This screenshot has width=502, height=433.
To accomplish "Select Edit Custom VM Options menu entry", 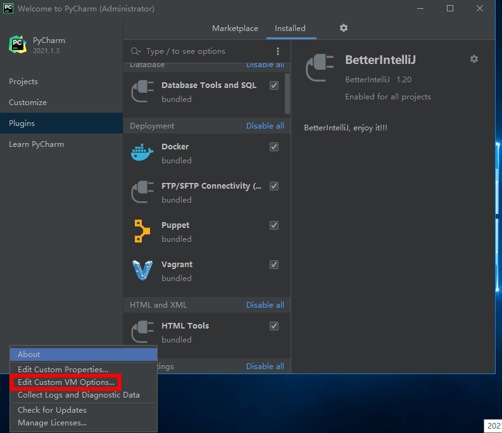I will click(66, 382).
